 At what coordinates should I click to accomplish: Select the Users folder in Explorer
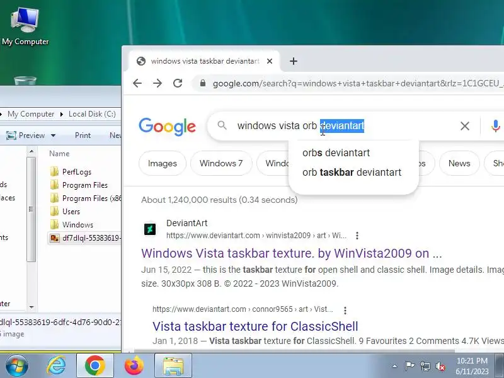click(65, 212)
